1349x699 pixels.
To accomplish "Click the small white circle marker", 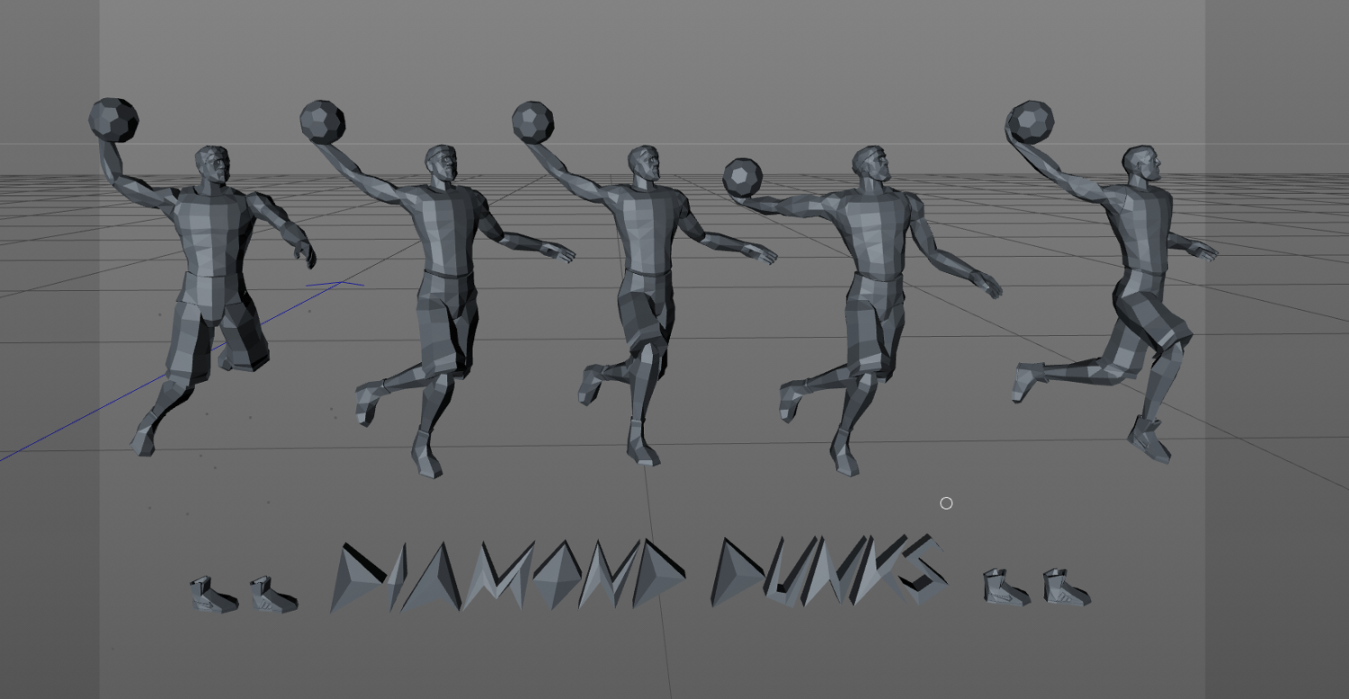I will tap(946, 503).
